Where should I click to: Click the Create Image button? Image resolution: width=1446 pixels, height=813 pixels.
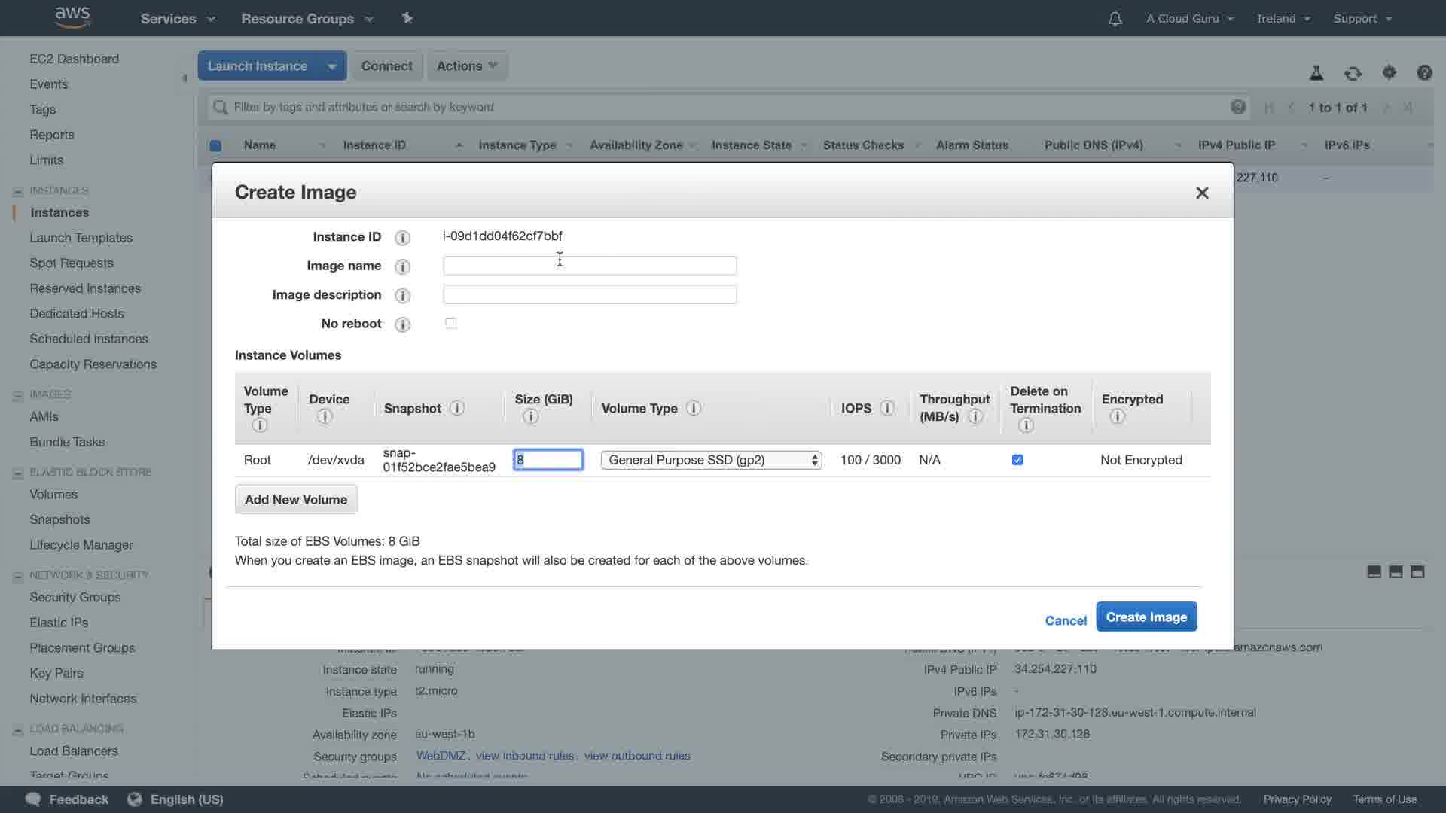click(1146, 617)
